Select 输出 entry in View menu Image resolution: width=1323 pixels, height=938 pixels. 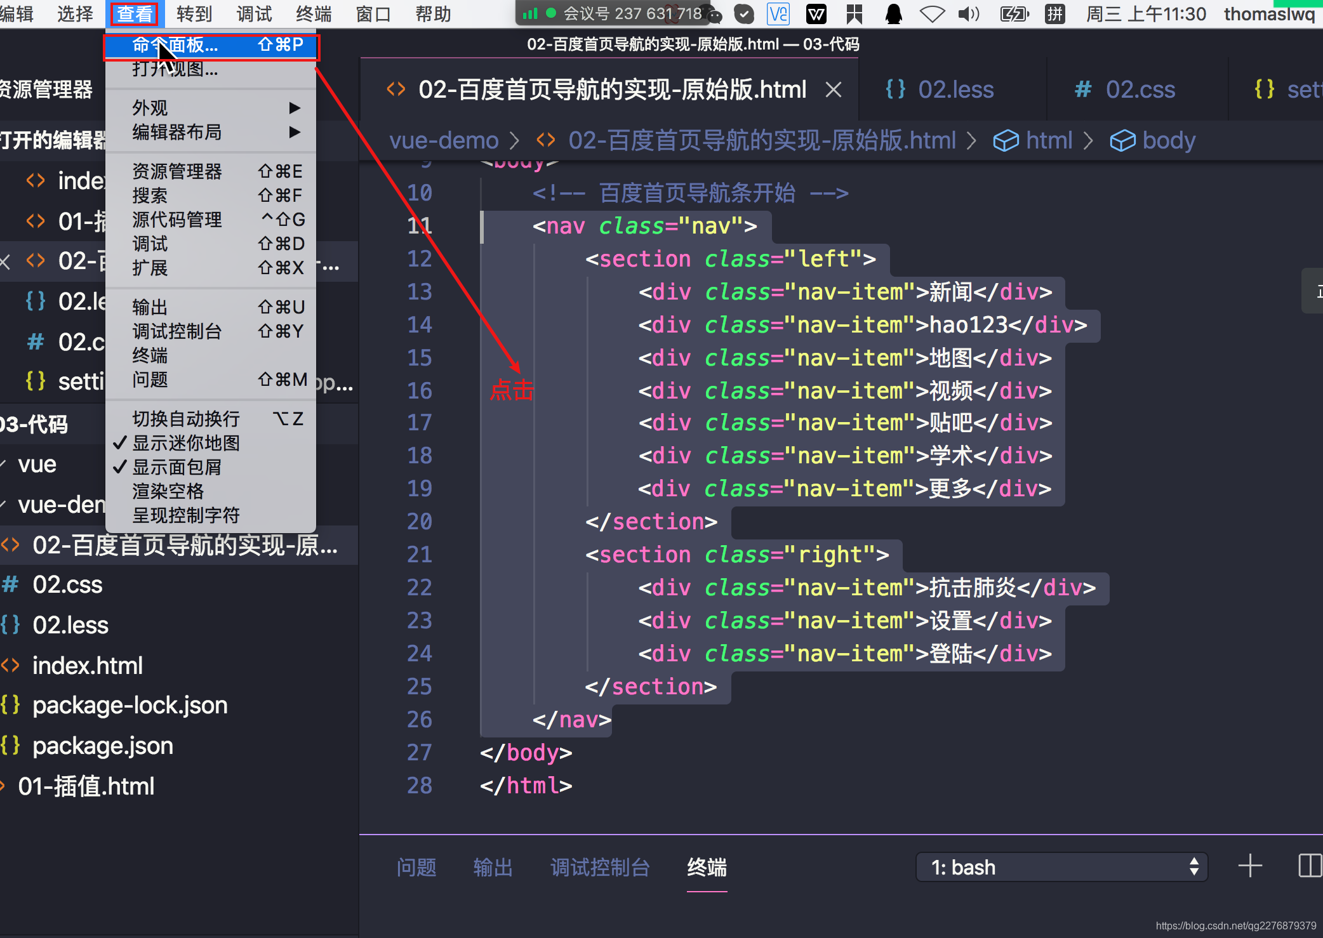coord(211,307)
